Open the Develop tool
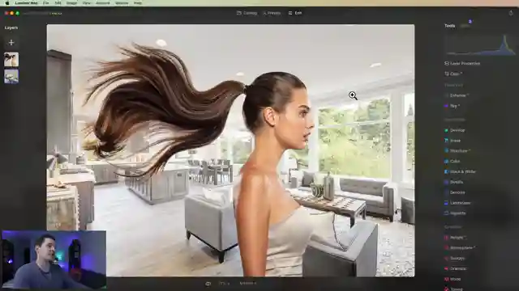The height and width of the screenshot is (291, 519). point(455,130)
